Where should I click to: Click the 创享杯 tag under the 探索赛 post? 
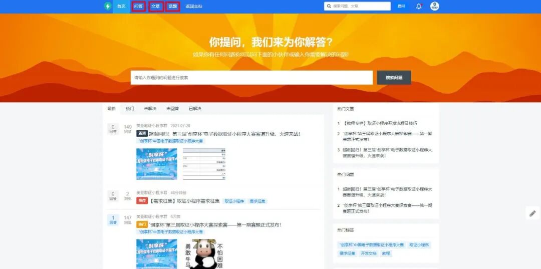click(x=170, y=232)
